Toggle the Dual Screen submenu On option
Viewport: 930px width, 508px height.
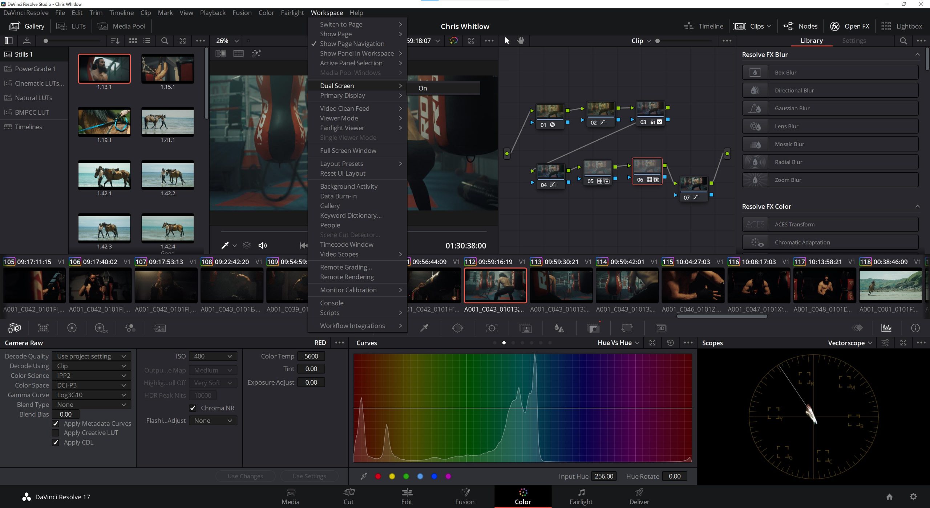[x=423, y=87]
